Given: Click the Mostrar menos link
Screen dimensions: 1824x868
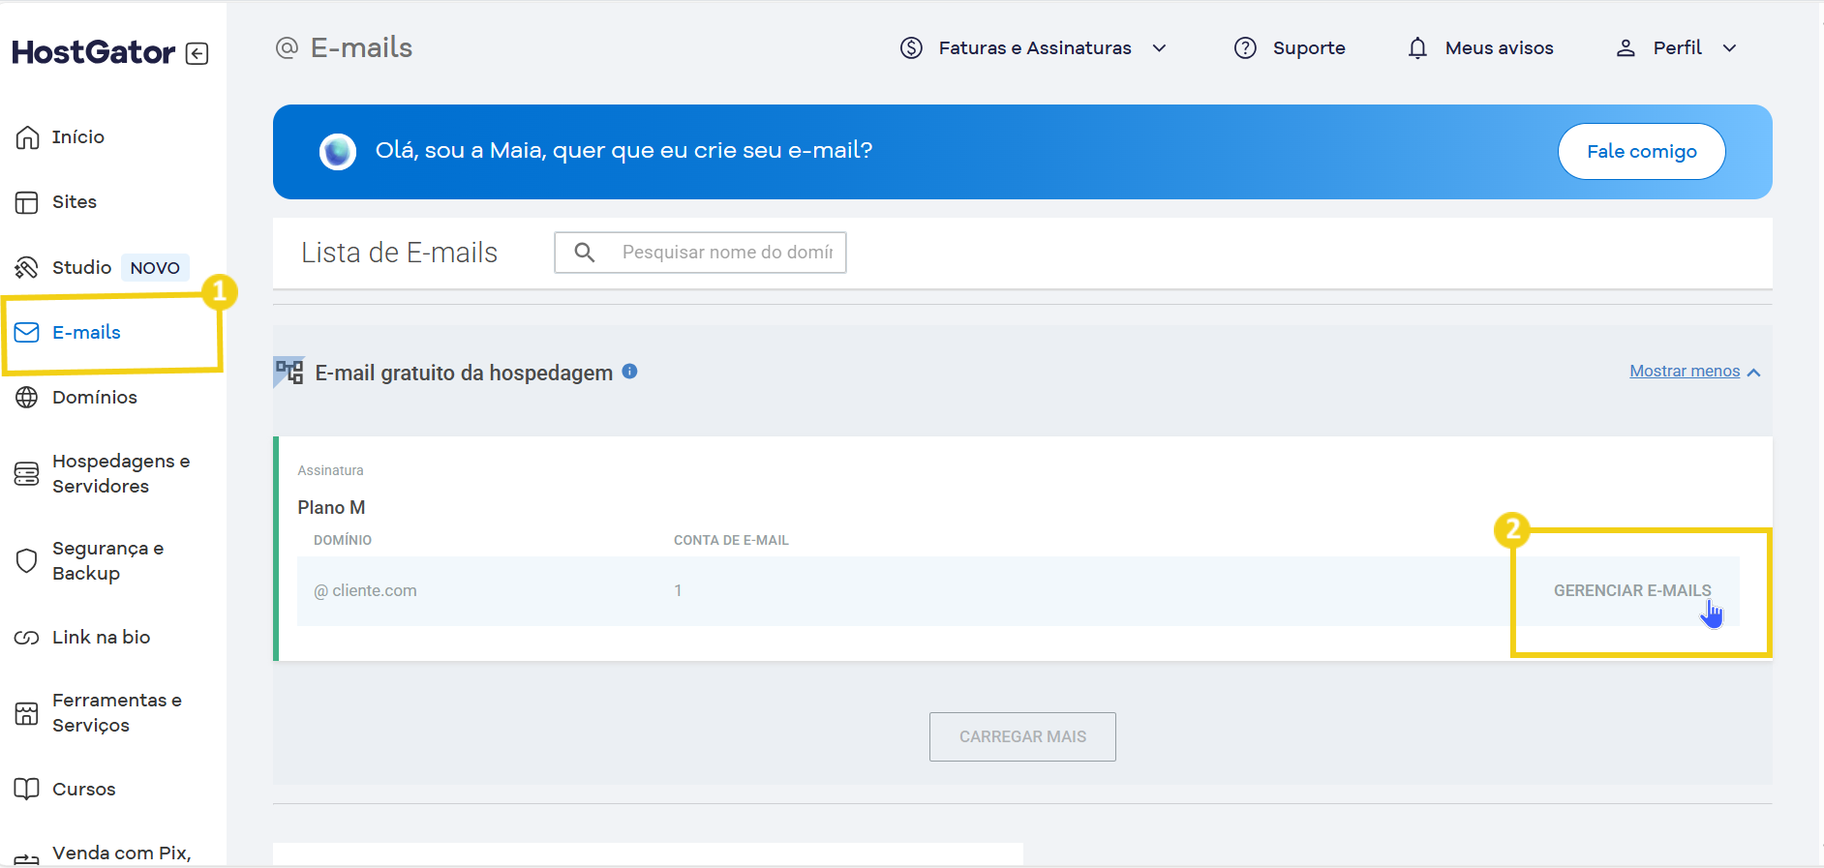Looking at the screenshot, I should (x=1685, y=372).
